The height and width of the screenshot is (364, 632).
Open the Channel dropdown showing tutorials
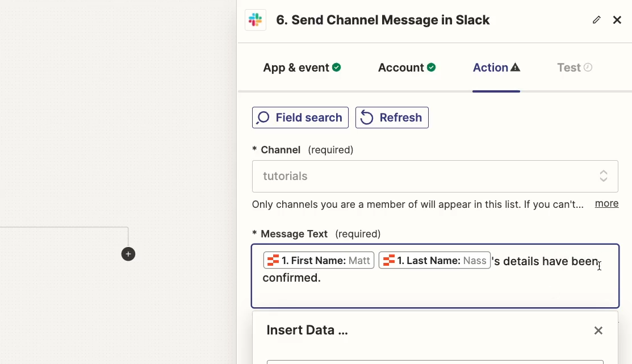435,176
